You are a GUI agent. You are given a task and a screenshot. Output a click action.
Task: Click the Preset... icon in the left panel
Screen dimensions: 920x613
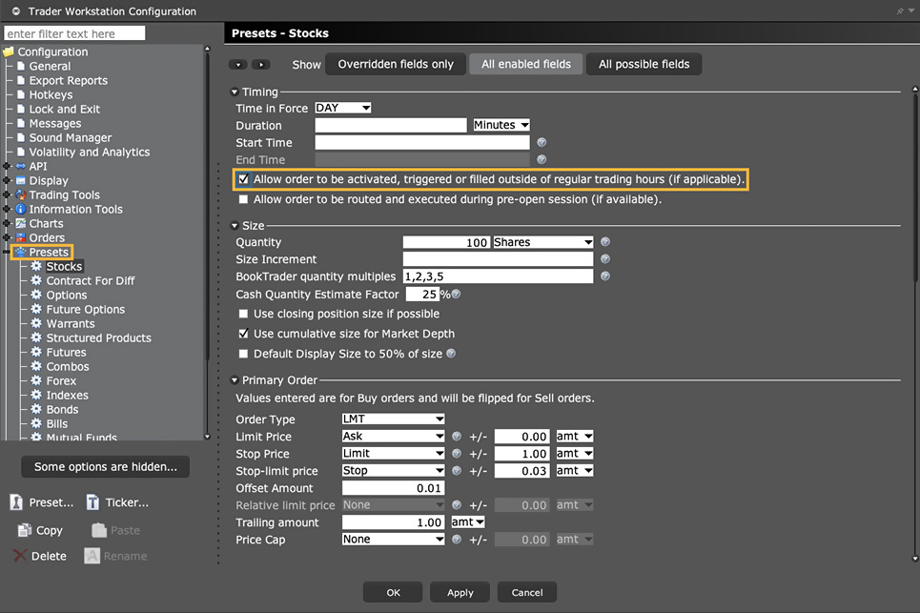point(18,502)
